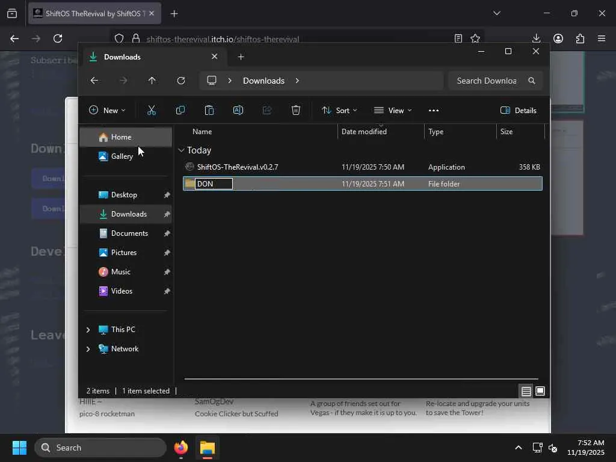Viewport: 616px width, 462px height.
Task: Open Pictures in navigation pane
Action: tap(126, 253)
